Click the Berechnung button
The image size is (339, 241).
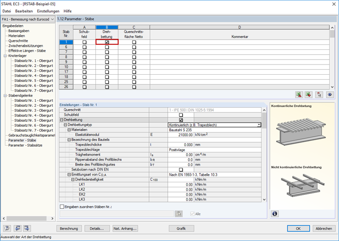click(x=69, y=229)
